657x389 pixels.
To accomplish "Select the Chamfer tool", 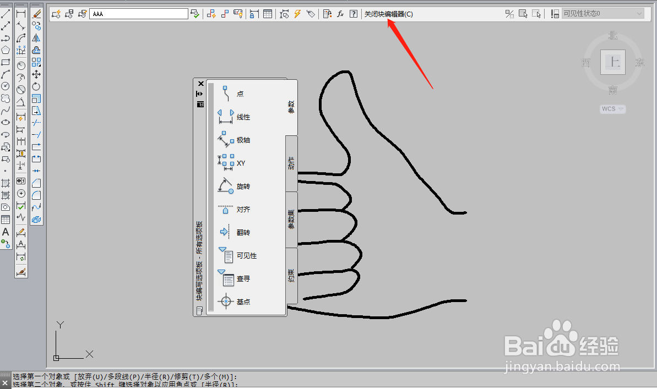I will point(36,183).
